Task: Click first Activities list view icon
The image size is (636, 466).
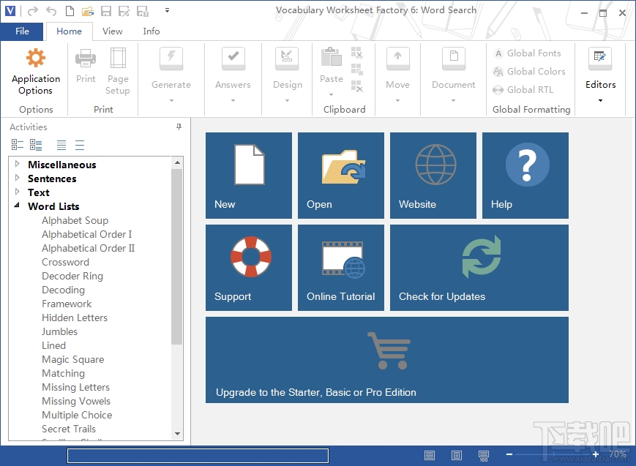Action: pyautogui.click(x=18, y=145)
